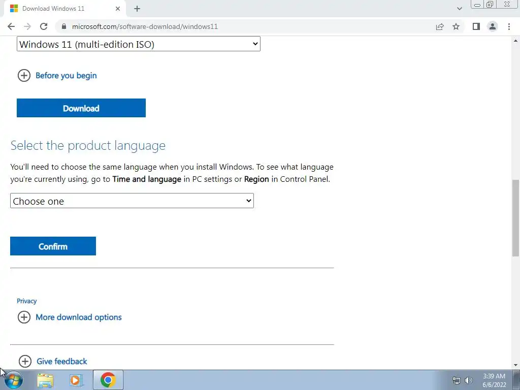Open the Chrome profile menu
This screenshot has height=390, width=520.
coord(493,26)
